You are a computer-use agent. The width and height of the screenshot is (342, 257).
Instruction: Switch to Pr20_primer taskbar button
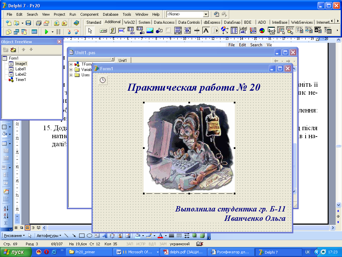click(89, 252)
